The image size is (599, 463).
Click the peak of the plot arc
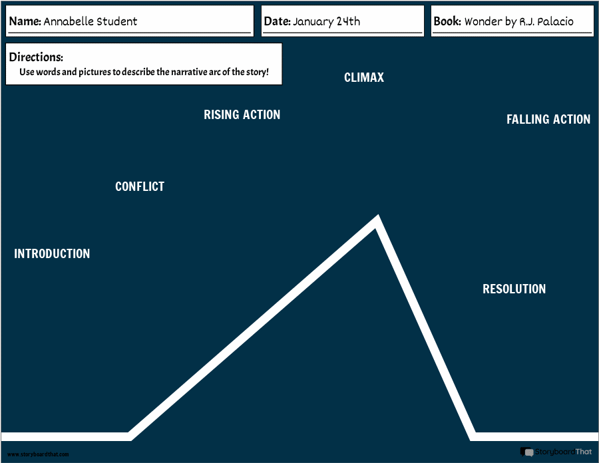click(377, 220)
